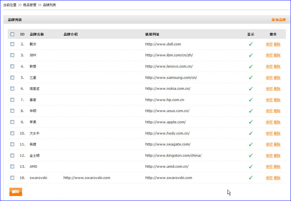The height and width of the screenshot is (201, 291).
Task: Click the brand name 金士顿
Action: tap(34, 155)
